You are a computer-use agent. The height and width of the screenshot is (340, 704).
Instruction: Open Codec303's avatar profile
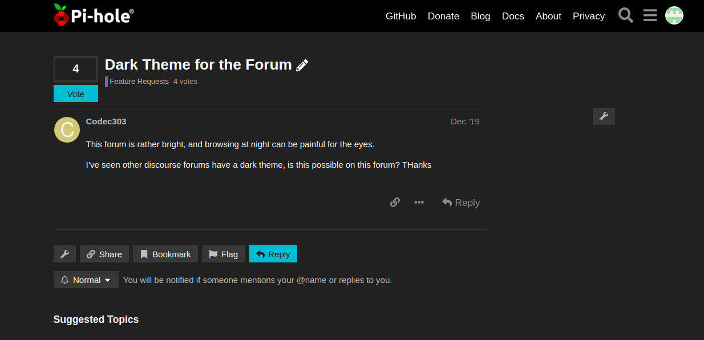(x=67, y=129)
